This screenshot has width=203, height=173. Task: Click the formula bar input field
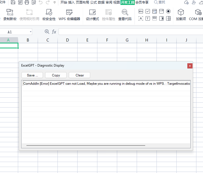129,32
